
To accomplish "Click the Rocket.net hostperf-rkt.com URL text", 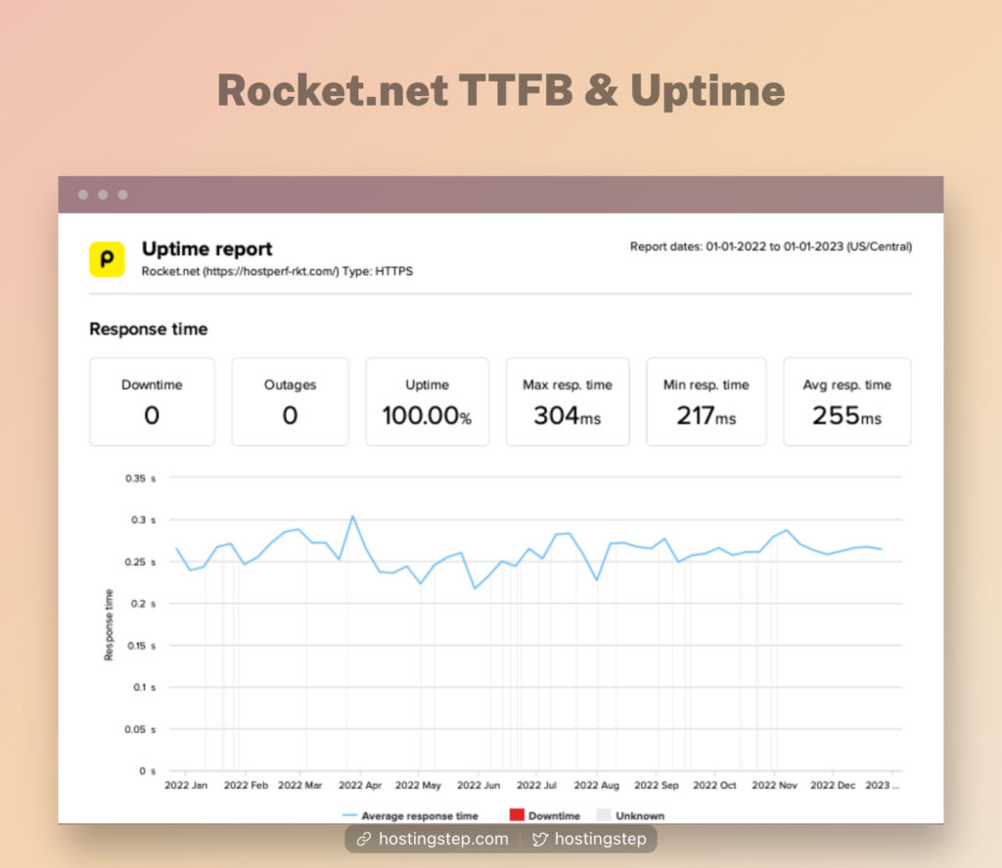I will [277, 271].
